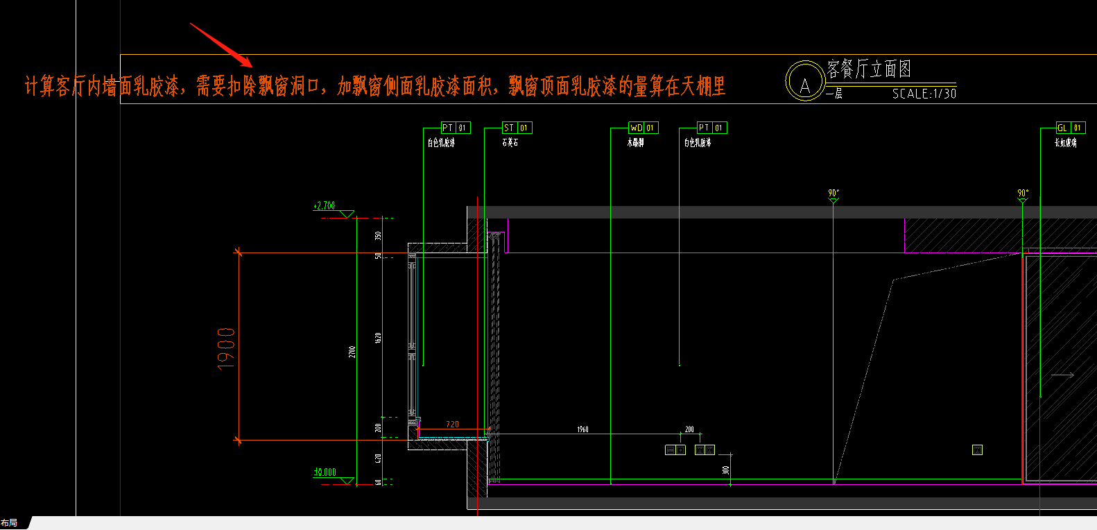The width and height of the screenshot is (1097, 530).
Task: Click the PT 01 tag beside ST 01
Action: 456,128
